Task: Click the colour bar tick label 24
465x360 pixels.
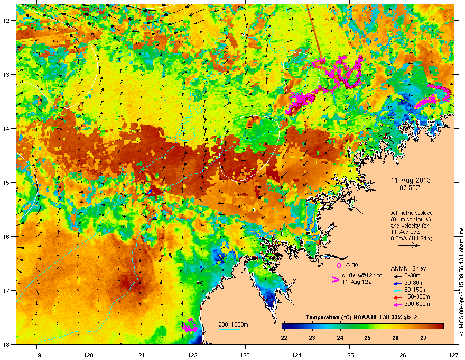Action: 340,338
